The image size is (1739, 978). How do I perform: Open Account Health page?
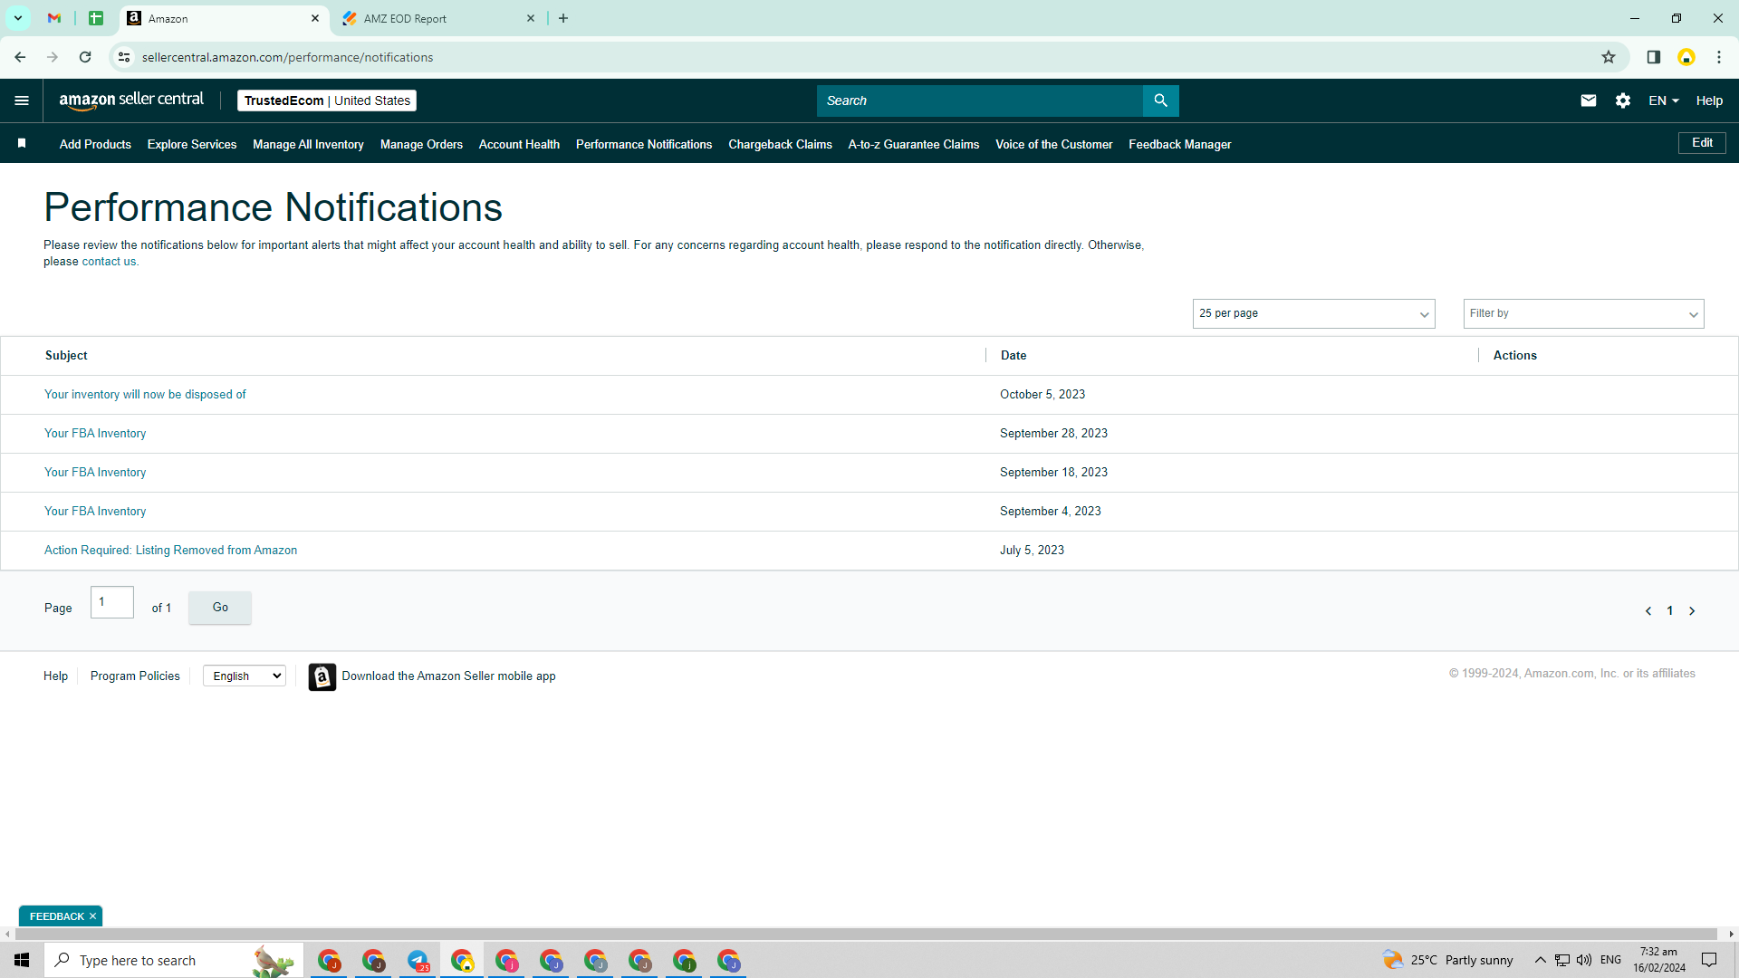(519, 144)
